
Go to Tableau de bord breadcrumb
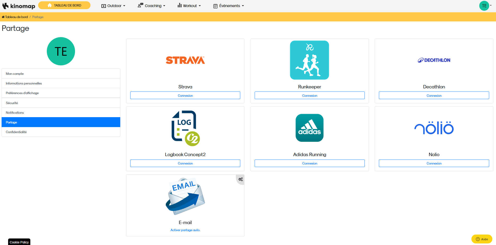tap(15, 17)
